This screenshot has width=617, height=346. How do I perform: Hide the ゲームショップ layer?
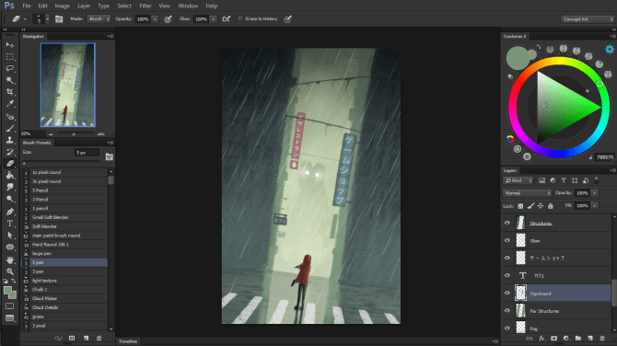[507, 258]
